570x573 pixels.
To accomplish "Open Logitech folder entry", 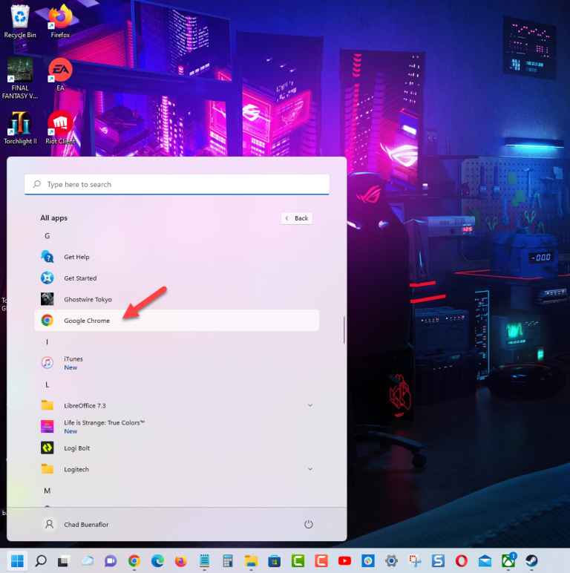I will (177, 469).
